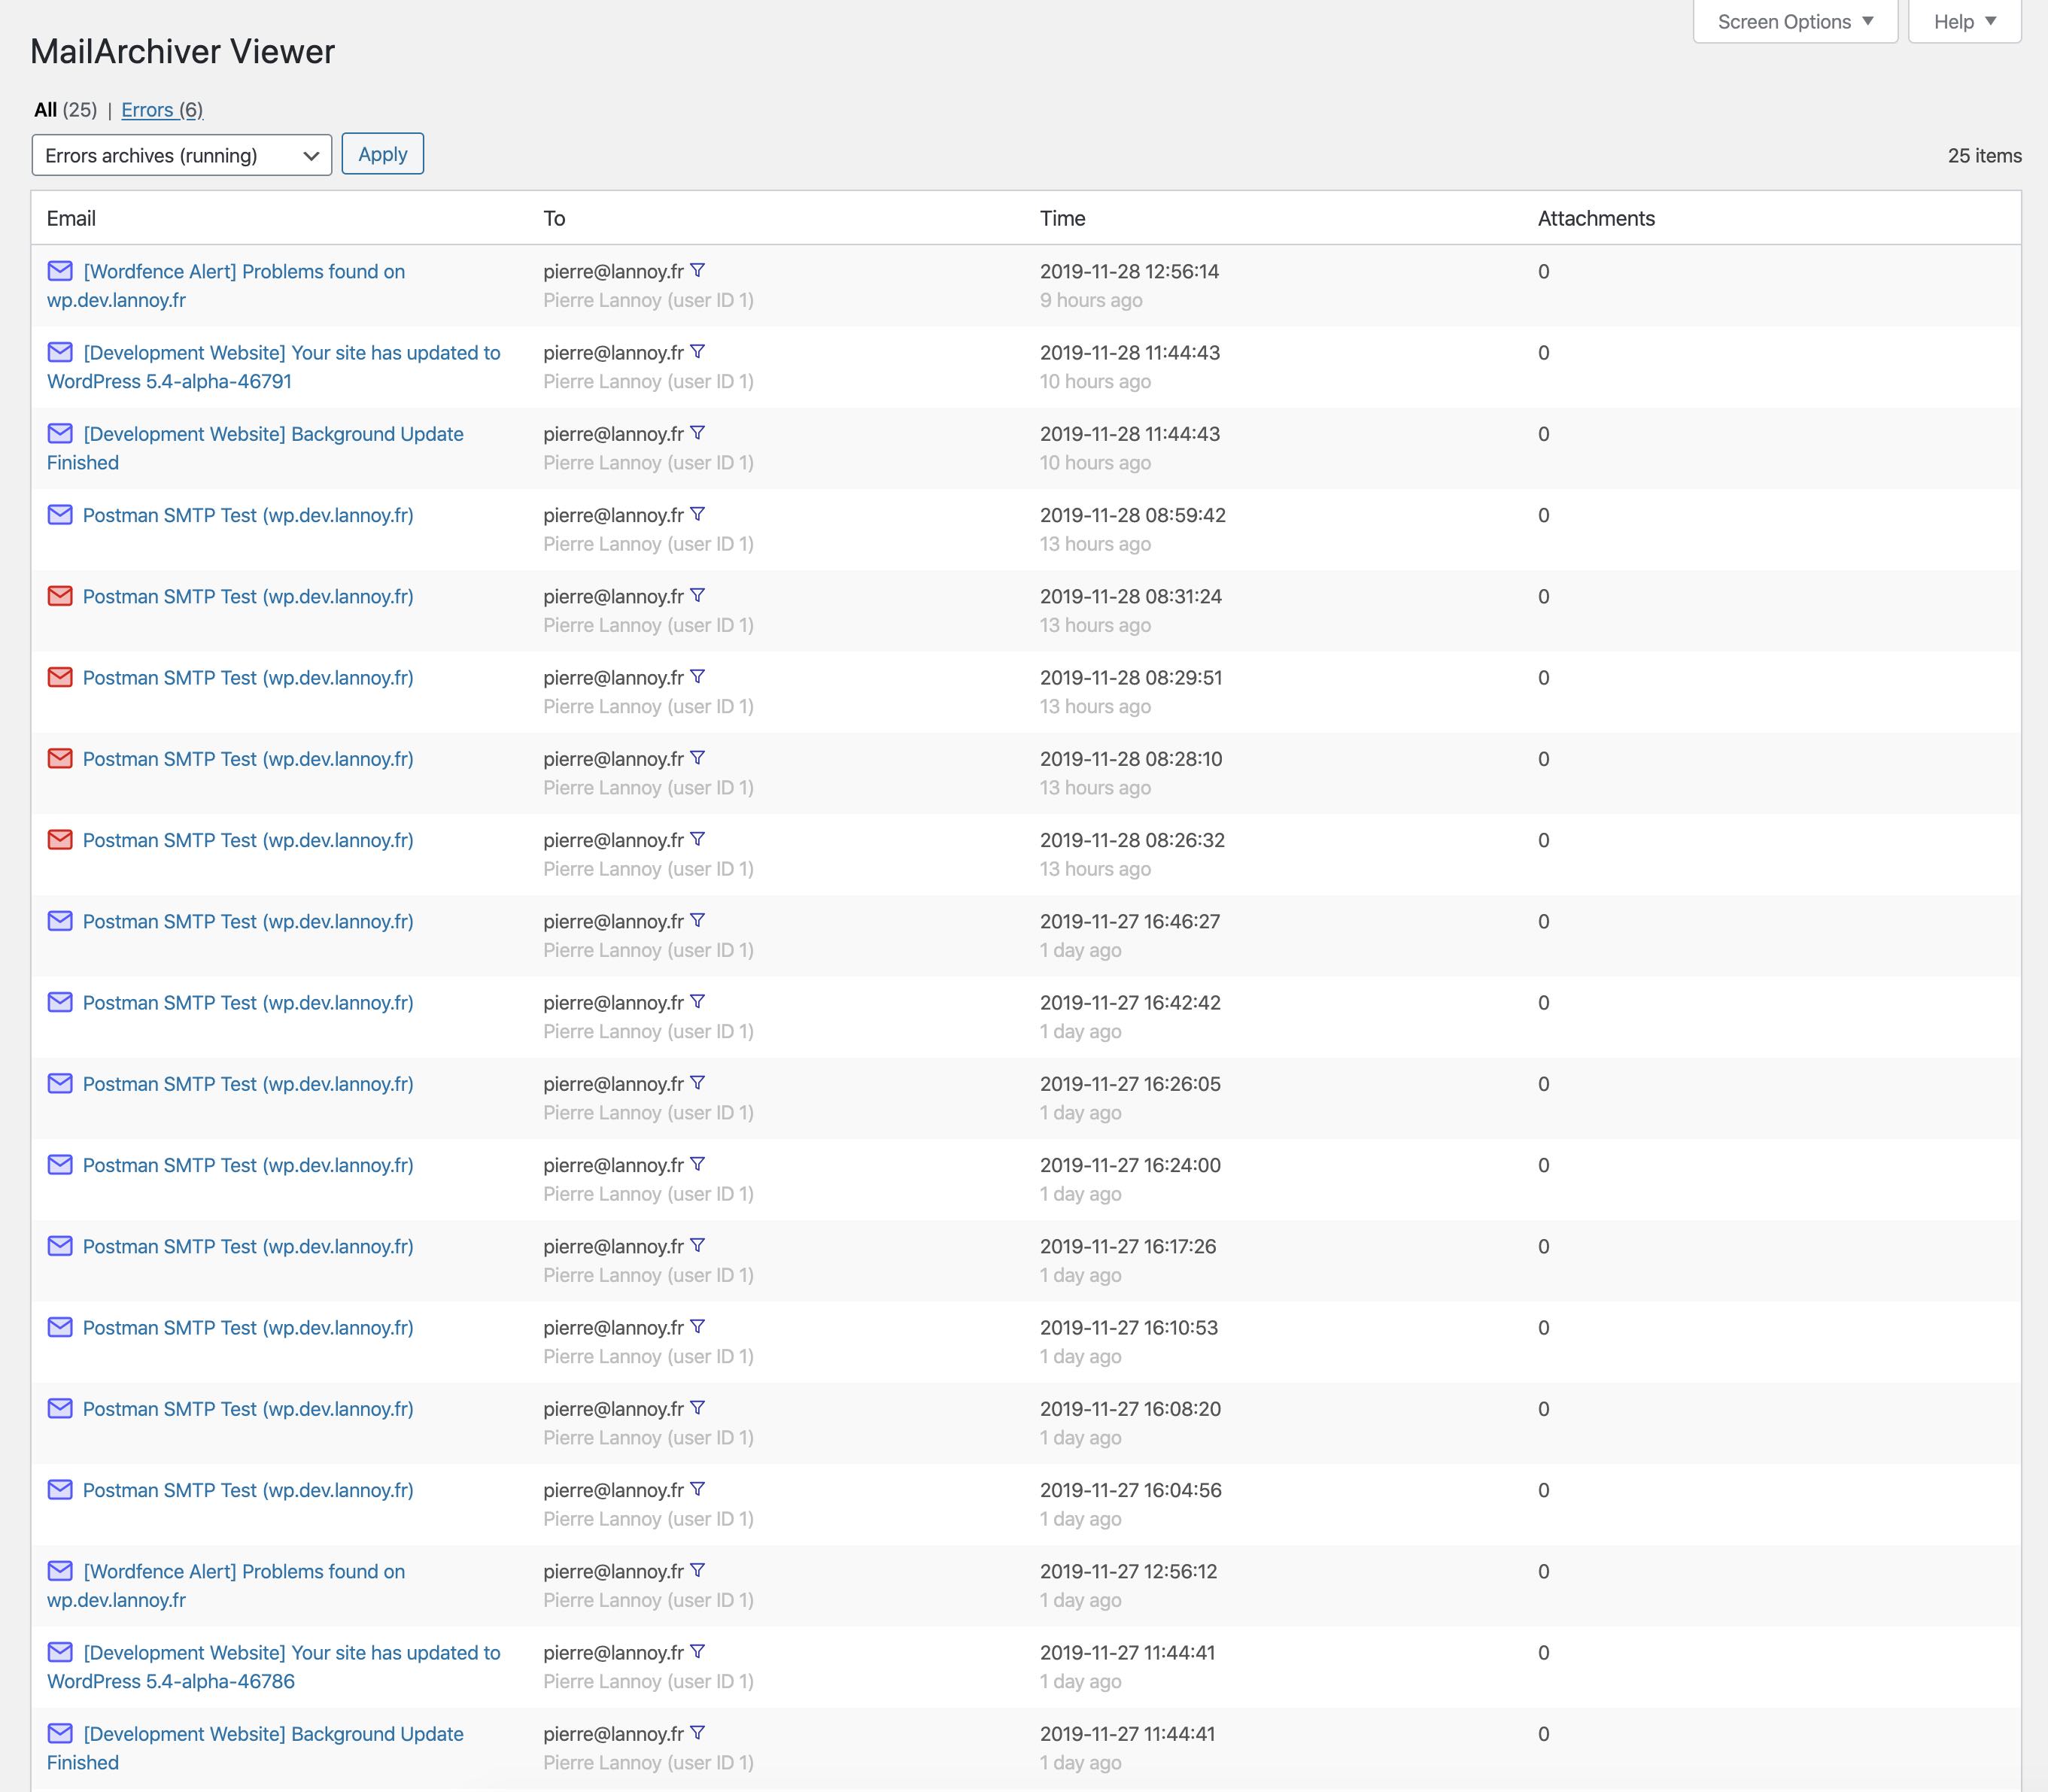
Task: Click red error envelope for 08:26:32 email
Action: 60,840
